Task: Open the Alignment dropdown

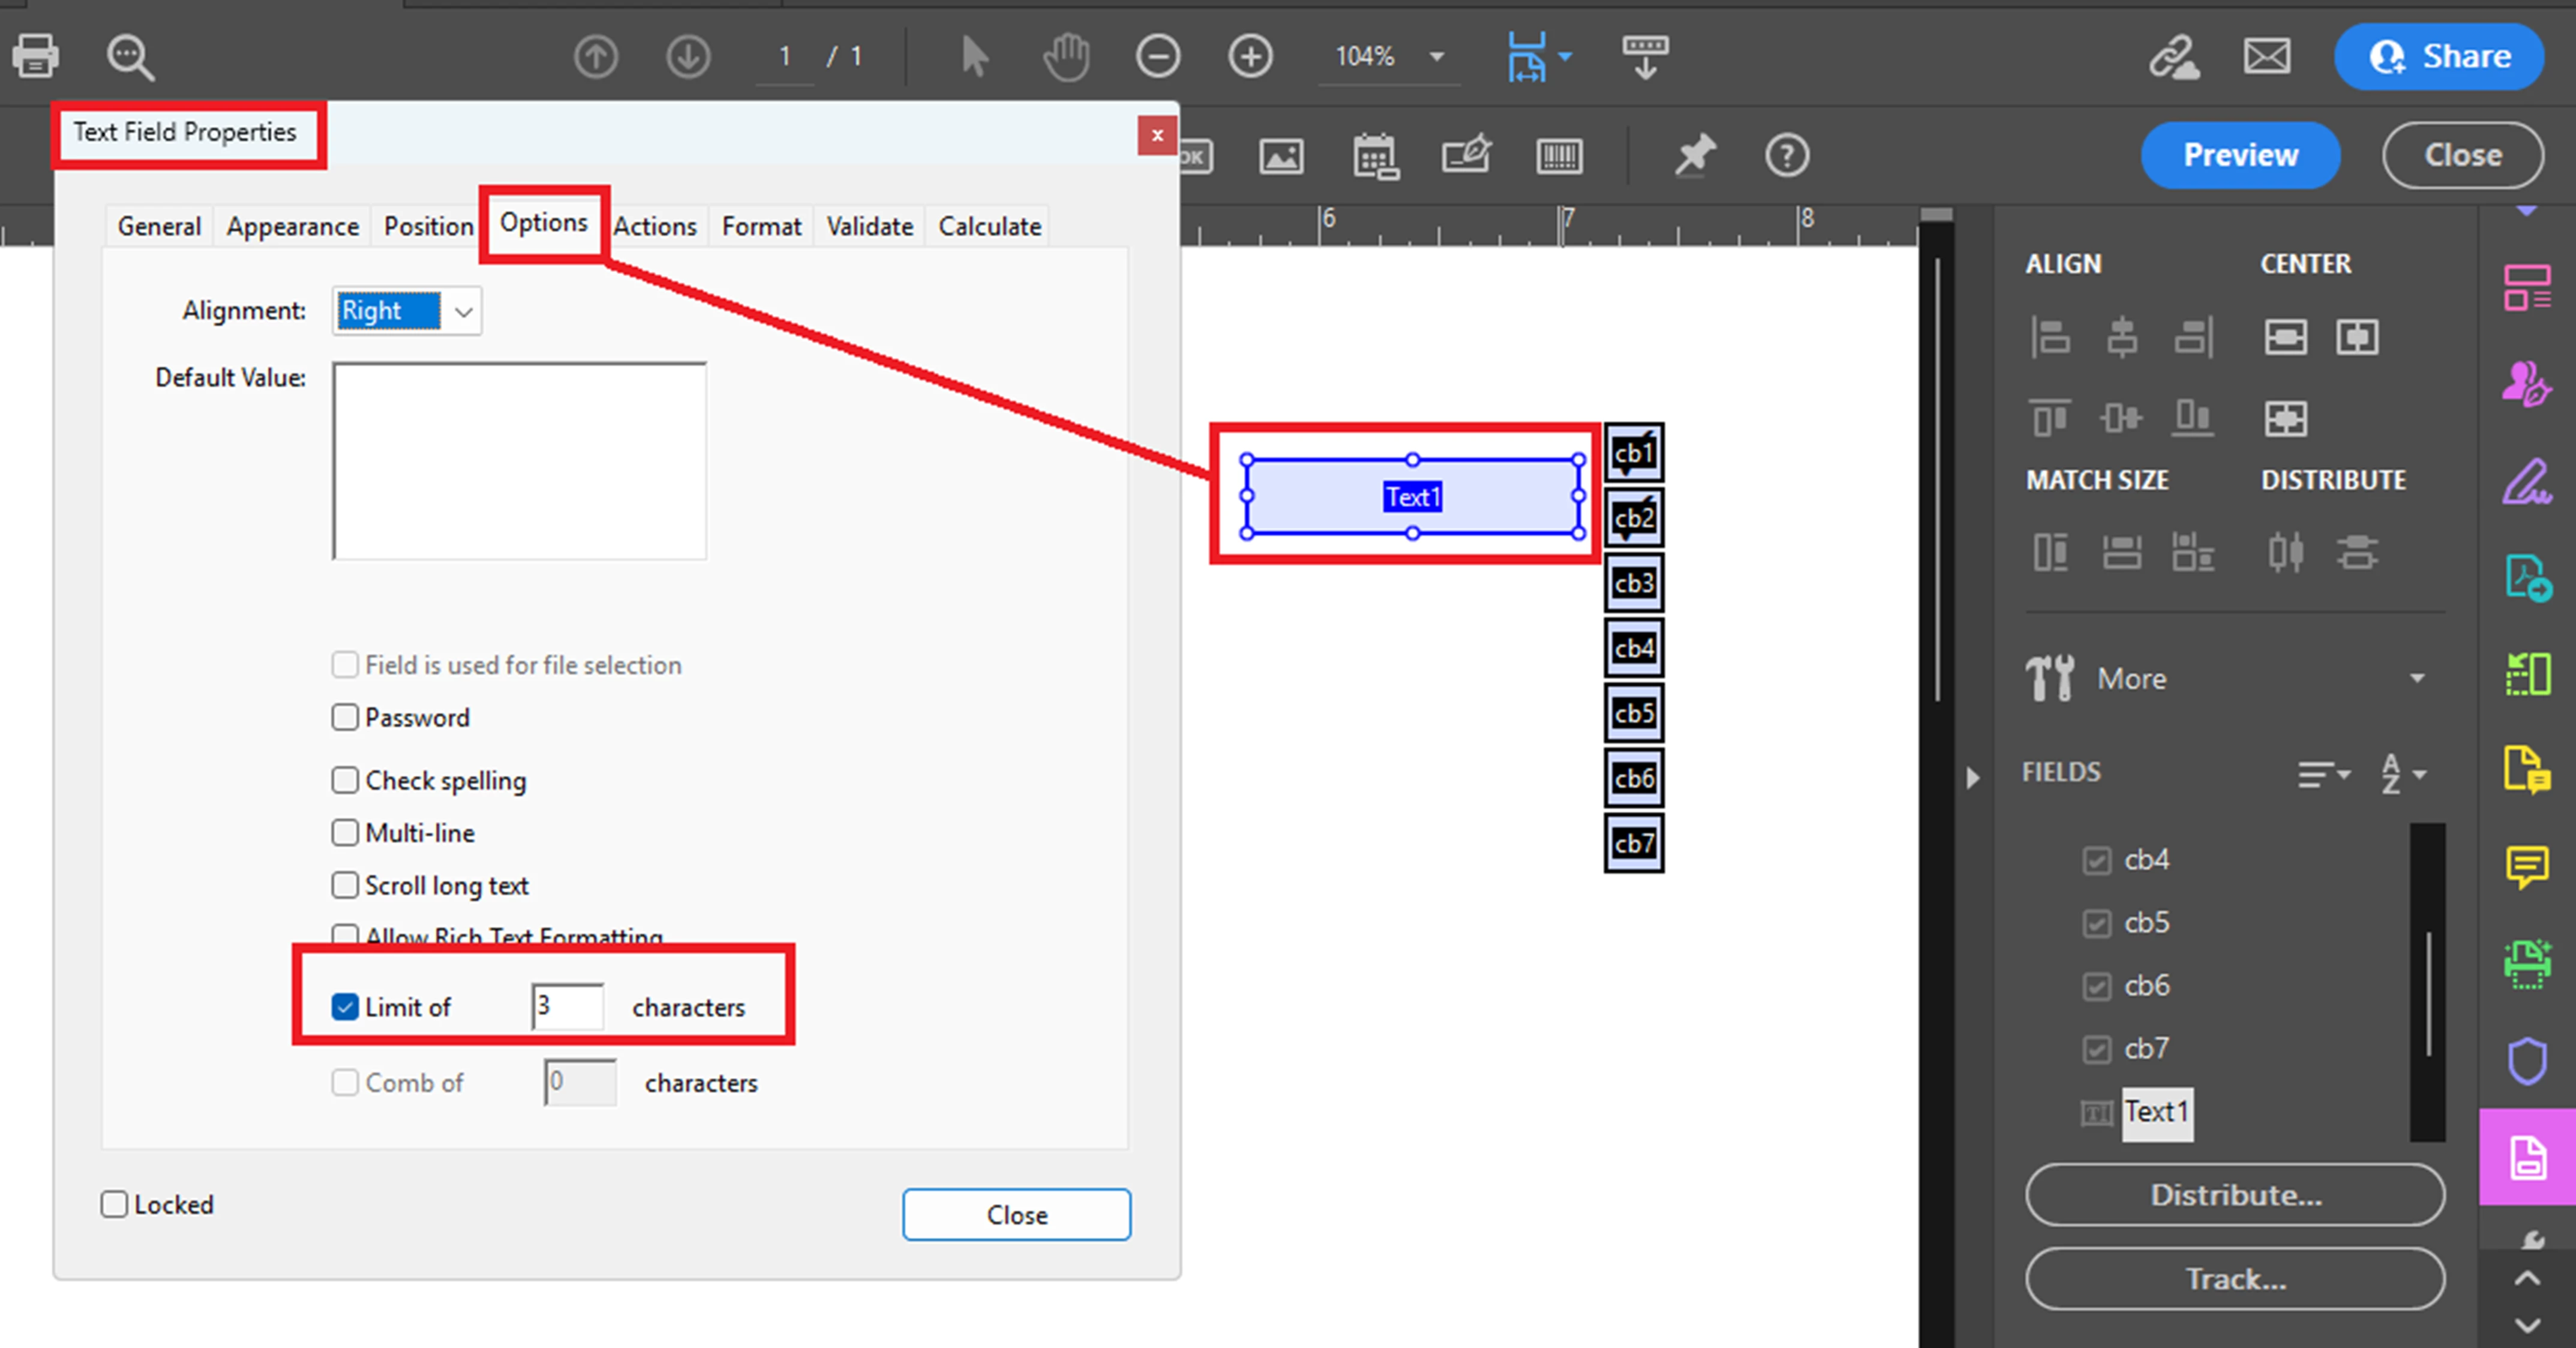Action: [463, 311]
